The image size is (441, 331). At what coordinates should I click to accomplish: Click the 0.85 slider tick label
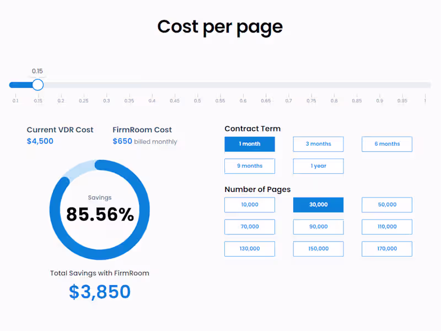pyautogui.click(x=357, y=101)
